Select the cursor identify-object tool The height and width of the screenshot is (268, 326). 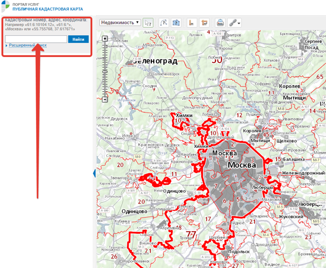[x=148, y=22]
